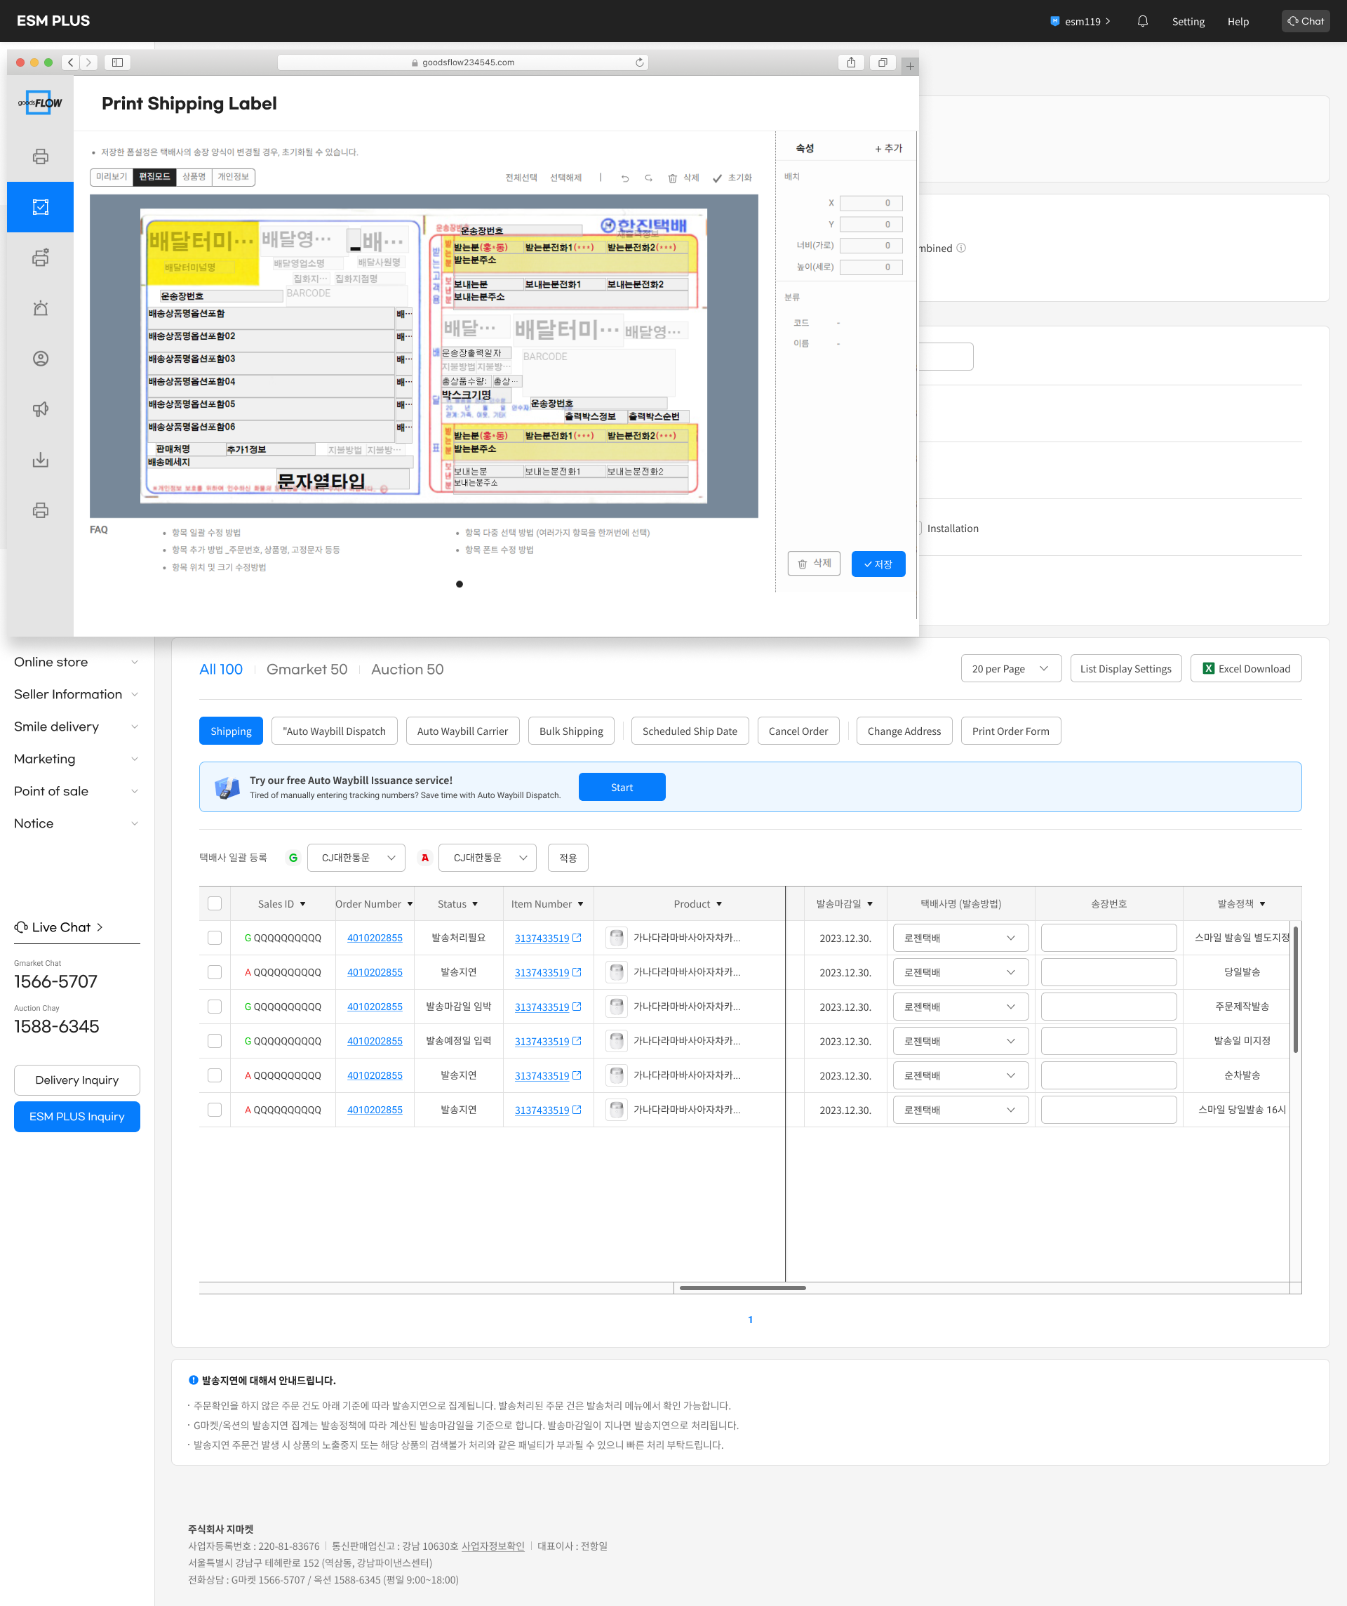The height and width of the screenshot is (1606, 1347).
Task: Click the browser reload icon
Action: pyautogui.click(x=639, y=62)
